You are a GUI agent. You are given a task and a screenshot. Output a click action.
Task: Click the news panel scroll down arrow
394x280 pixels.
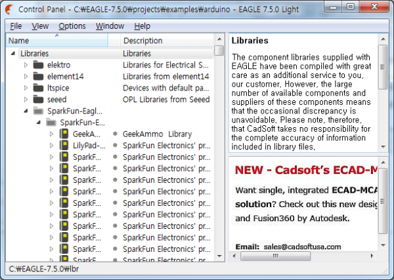(383, 245)
